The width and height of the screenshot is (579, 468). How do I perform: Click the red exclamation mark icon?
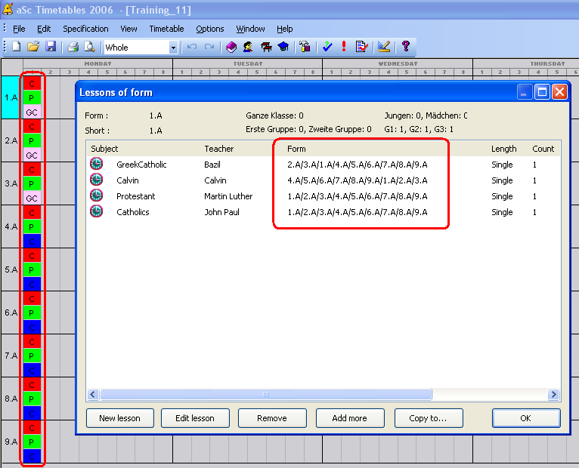pyautogui.click(x=344, y=47)
